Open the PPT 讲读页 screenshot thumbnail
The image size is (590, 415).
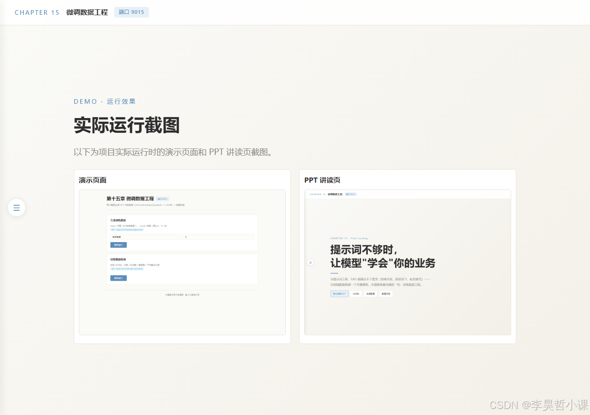click(x=407, y=262)
